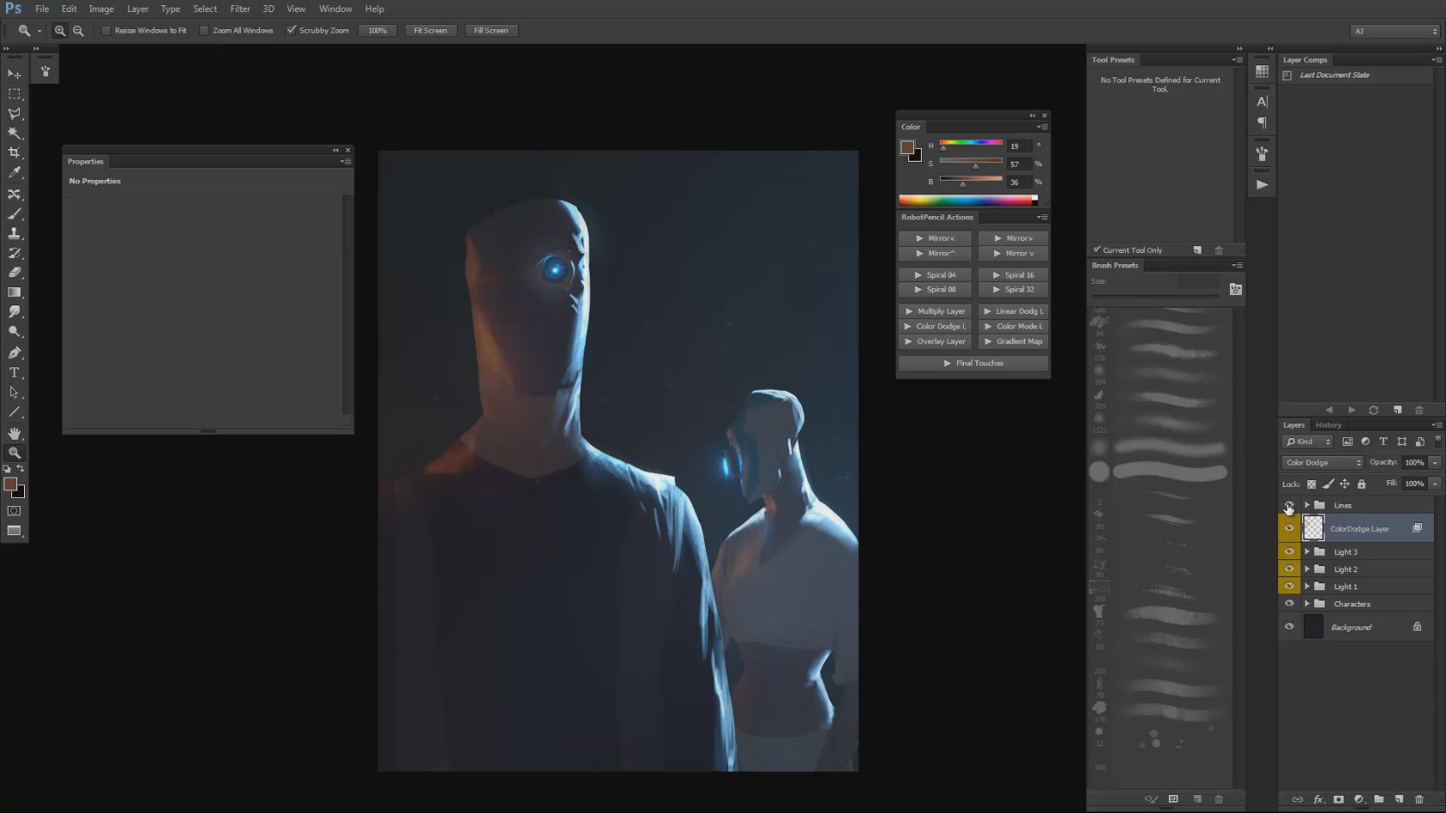The image size is (1446, 813).
Task: Click the foreground color swatch in Color panel
Action: [x=907, y=147]
